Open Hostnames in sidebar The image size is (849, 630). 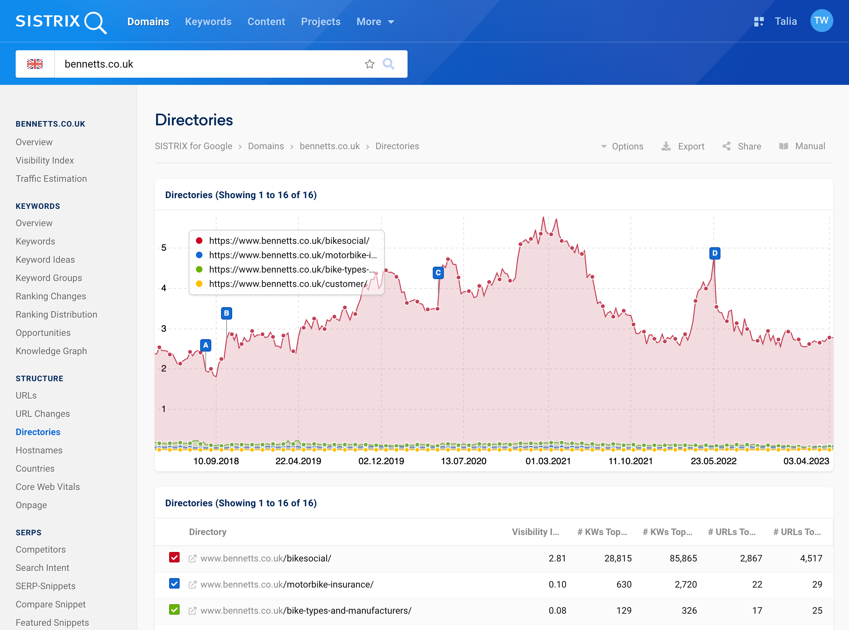click(39, 450)
